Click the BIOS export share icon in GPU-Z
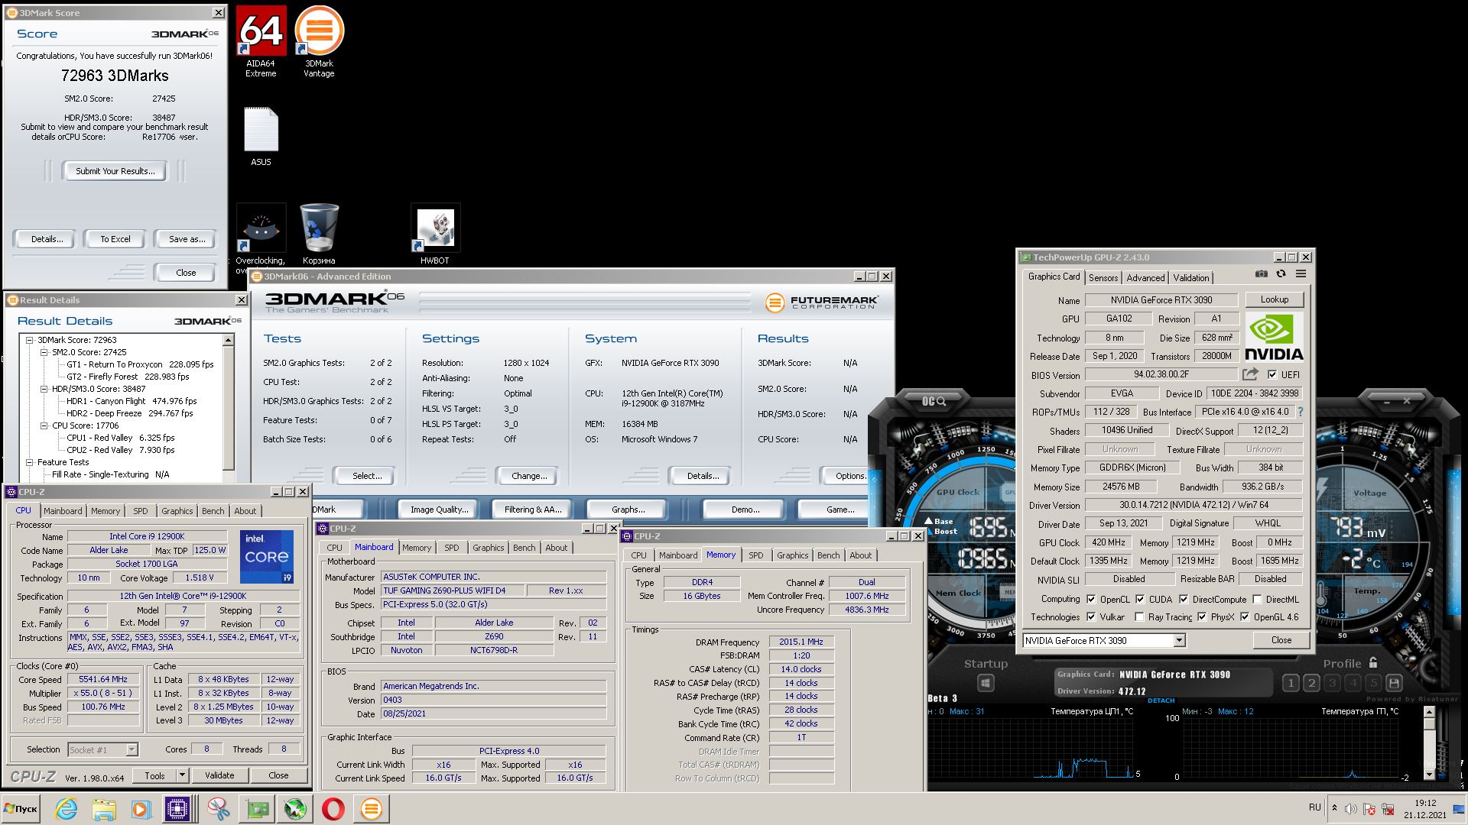Screen dimensions: 1468x825 click(1250, 374)
